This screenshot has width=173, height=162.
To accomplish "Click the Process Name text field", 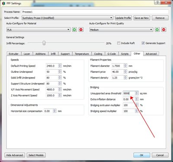I will [95, 12].
